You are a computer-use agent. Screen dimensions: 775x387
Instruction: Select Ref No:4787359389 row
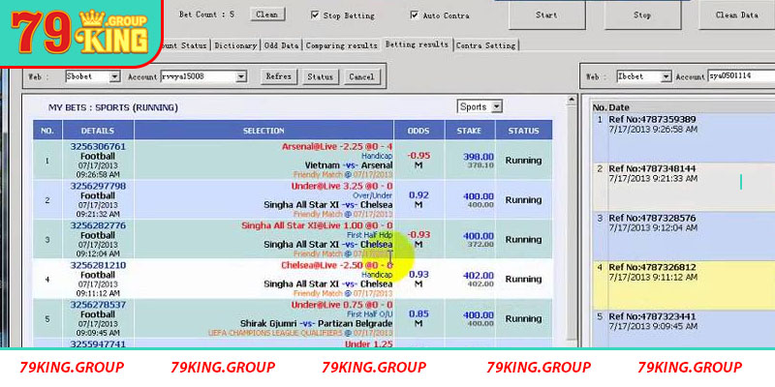pos(684,137)
